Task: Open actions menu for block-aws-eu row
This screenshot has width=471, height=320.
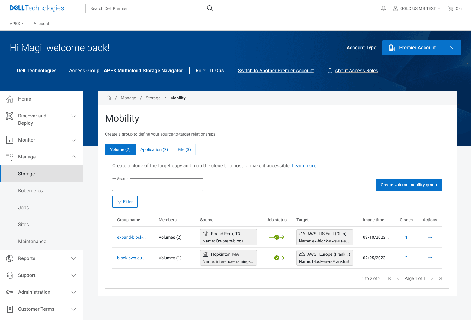Action: click(430, 258)
